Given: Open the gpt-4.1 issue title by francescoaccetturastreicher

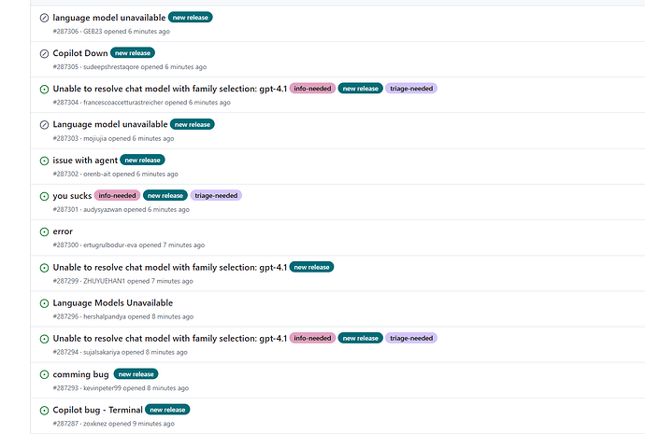Looking at the screenshot, I should pos(170,89).
